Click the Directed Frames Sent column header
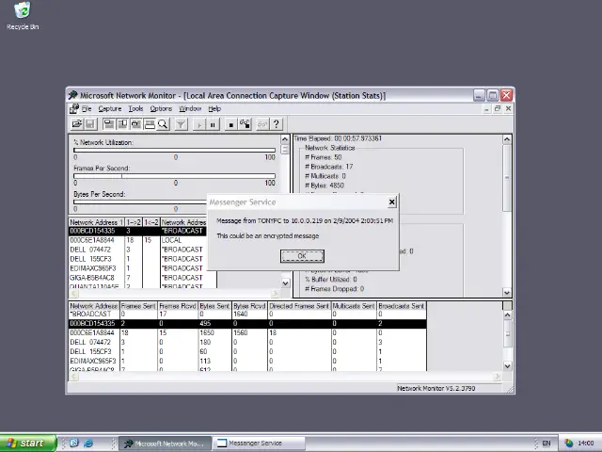This screenshot has height=452, width=602. click(x=299, y=306)
